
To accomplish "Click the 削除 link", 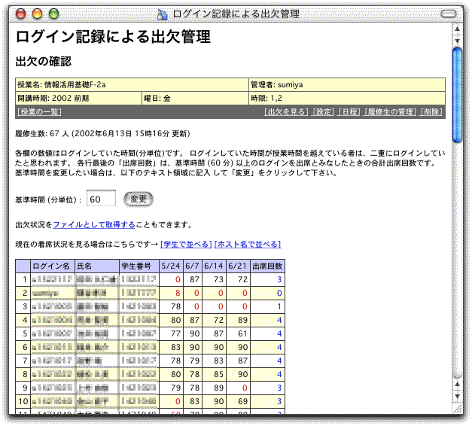I will click(431, 112).
